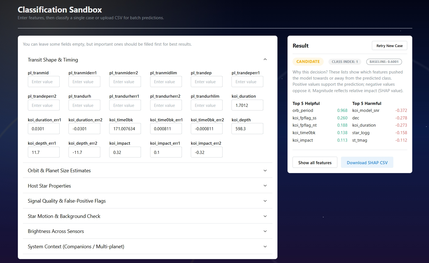This screenshot has width=429, height=263.
Task: Expand Signal Quality & False-Positive Flags section
Action: 147,201
